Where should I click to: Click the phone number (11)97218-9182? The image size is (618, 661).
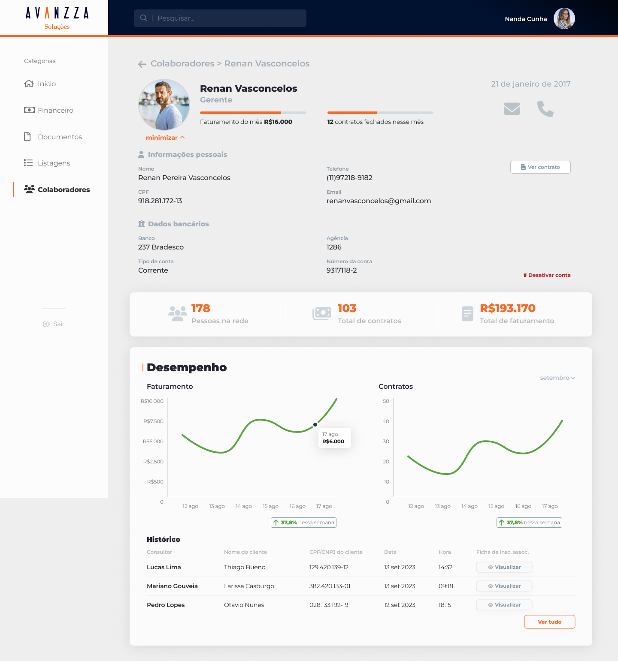coord(349,177)
